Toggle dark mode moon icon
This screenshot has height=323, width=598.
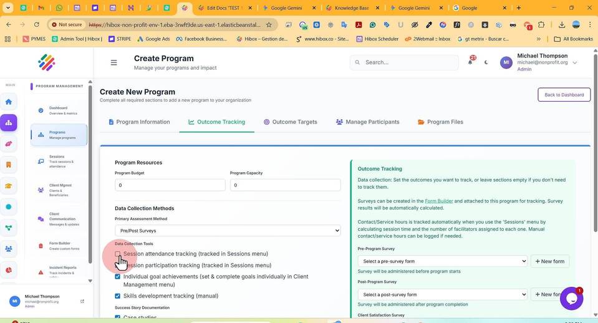[486, 62]
